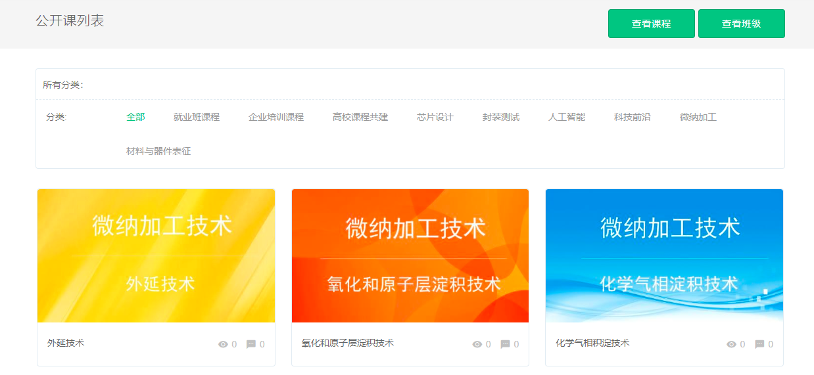The image size is (814, 375).
Task: Click the eye views icon on 外延技术 card
Action: (223, 344)
